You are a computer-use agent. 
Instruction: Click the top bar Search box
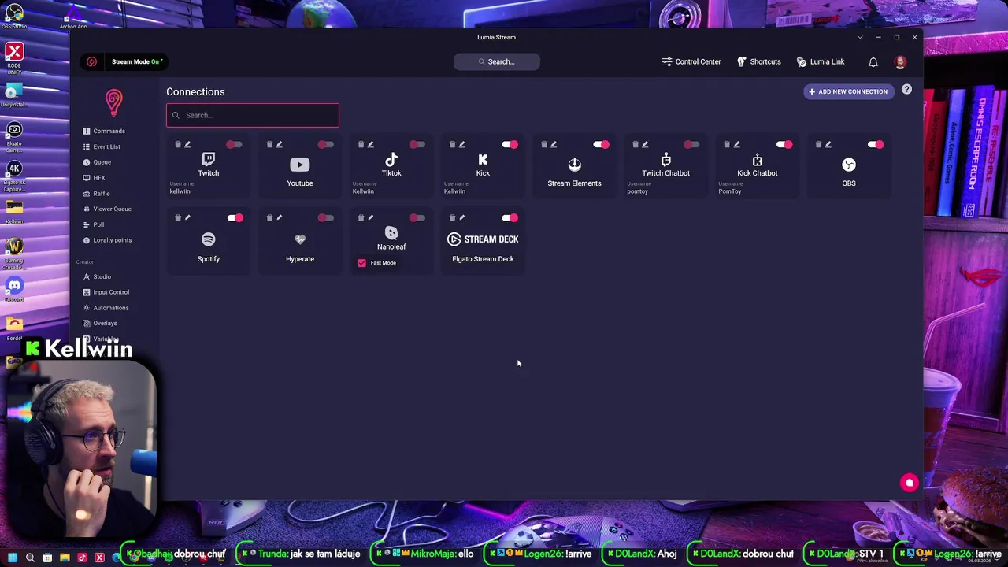coord(496,61)
